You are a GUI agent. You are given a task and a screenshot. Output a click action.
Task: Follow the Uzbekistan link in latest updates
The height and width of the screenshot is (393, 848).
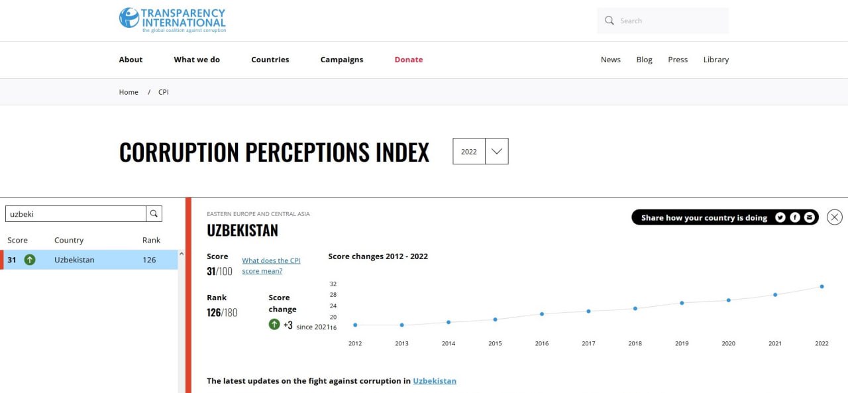coord(435,381)
